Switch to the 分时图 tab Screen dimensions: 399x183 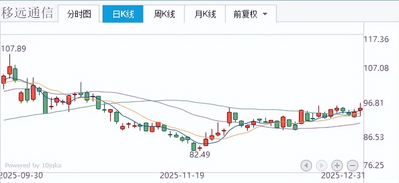(x=79, y=14)
